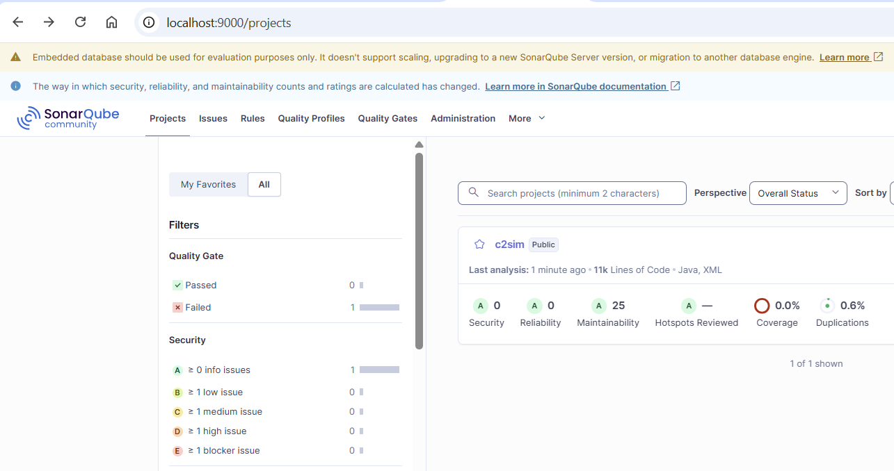
Task: Open the Quality Profiles tab
Action: click(x=311, y=119)
